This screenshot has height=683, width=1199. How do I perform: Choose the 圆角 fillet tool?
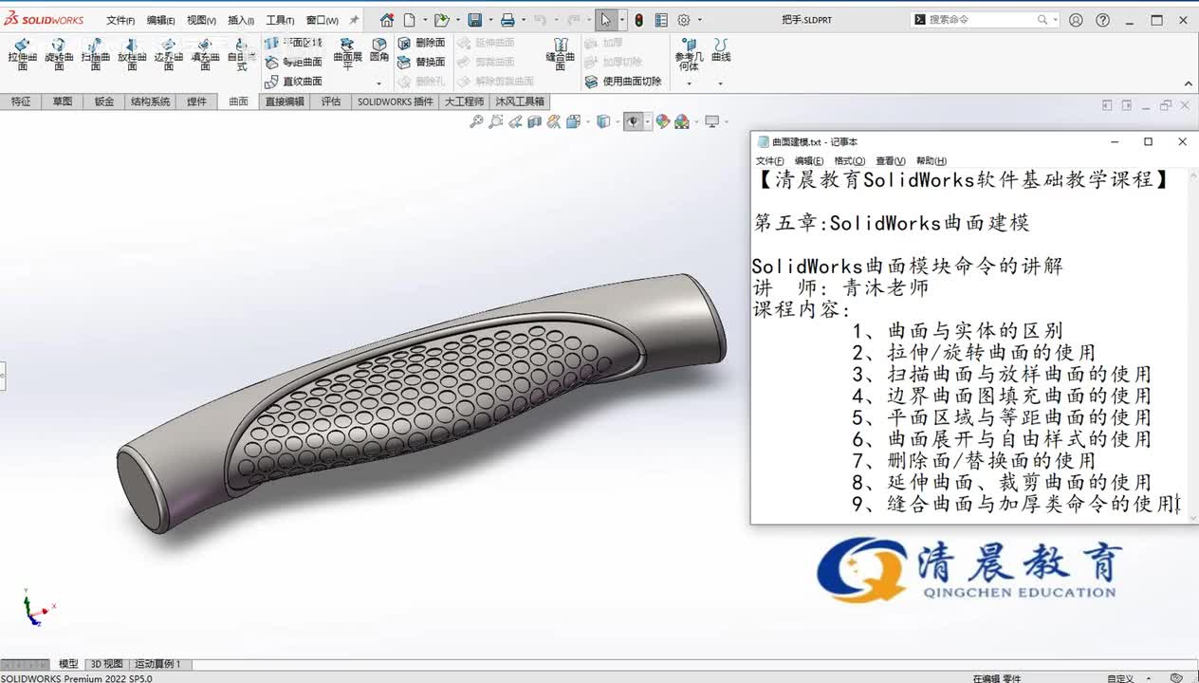tap(379, 49)
